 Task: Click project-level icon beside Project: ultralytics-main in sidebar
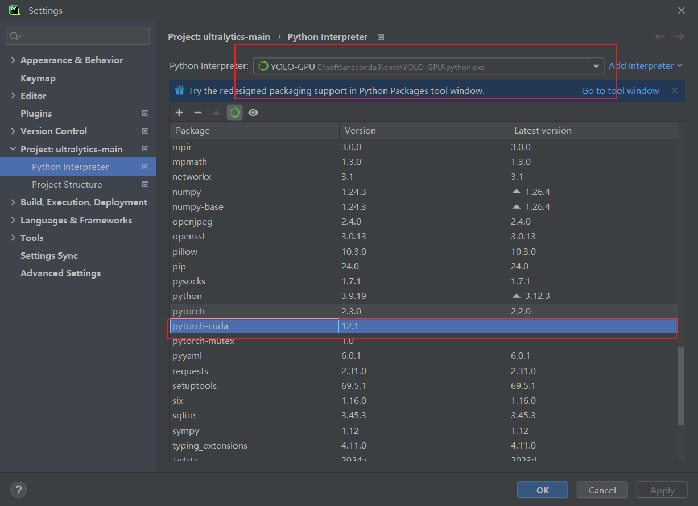145,149
